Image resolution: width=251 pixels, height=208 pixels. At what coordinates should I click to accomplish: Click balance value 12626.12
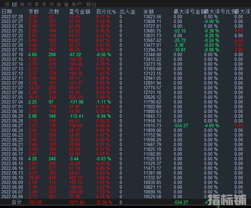(x=152, y=97)
